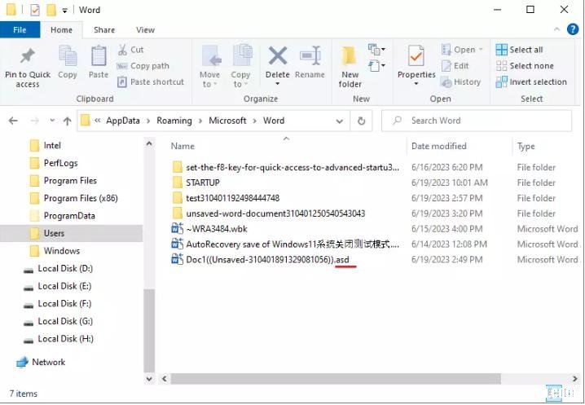The height and width of the screenshot is (405, 585).
Task: Select the Doc1 Unsaved .asd file
Action: (x=261, y=259)
